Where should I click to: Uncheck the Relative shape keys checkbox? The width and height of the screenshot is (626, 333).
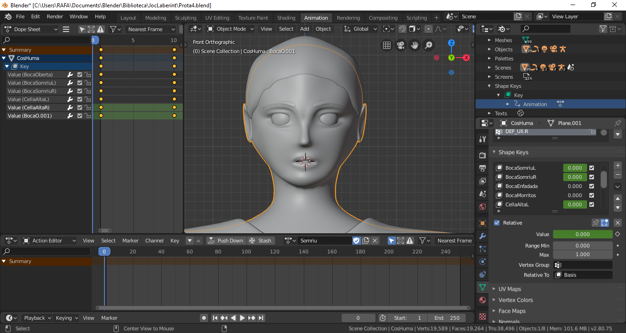pos(497,223)
